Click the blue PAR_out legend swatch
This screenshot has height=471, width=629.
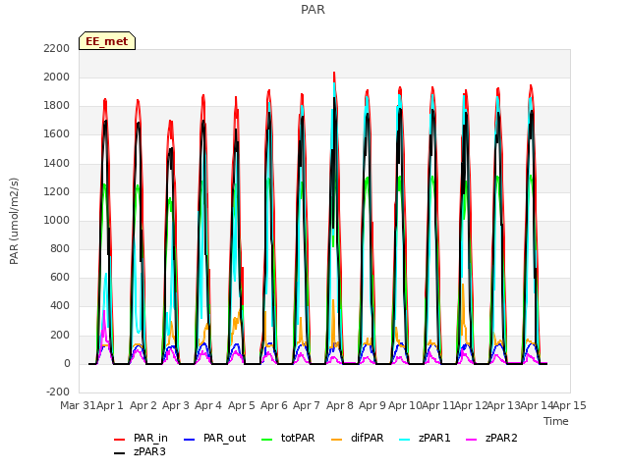(189, 440)
